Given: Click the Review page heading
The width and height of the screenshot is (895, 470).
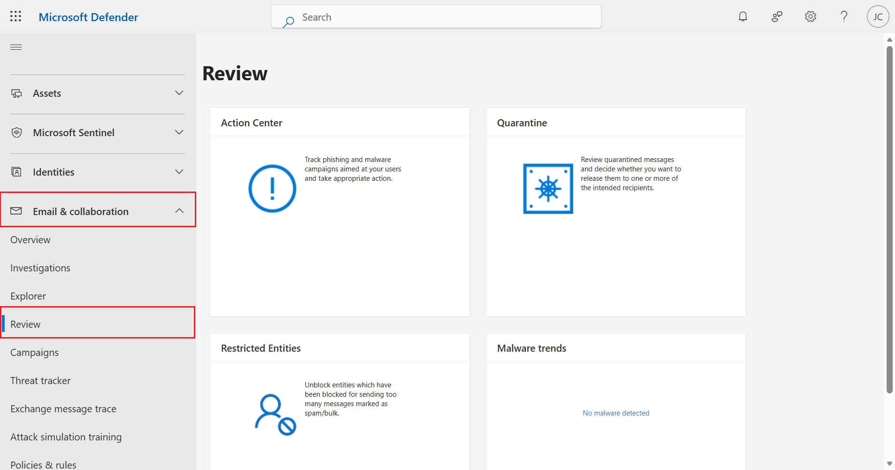Looking at the screenshot, I should coord(235,74).
